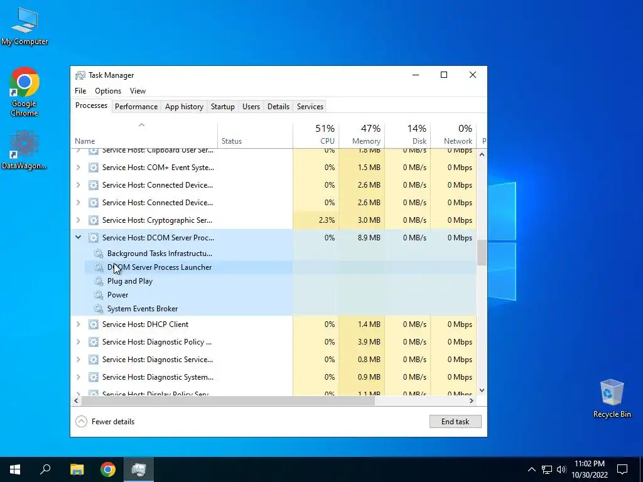The height and width of the screenshot is (482, 643).
Task: Select the Power service entry
Action: point(117,295)
